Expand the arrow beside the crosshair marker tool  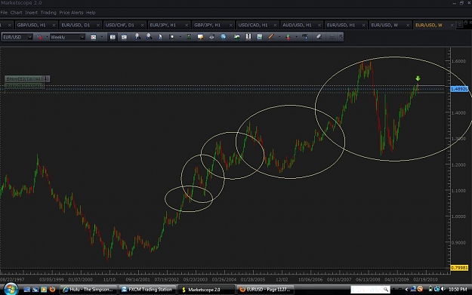tap(180, 37)
